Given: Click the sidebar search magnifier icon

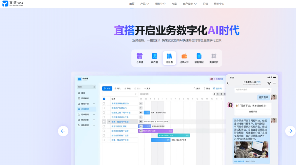Looking at the screenshot, I should [94, 87].
